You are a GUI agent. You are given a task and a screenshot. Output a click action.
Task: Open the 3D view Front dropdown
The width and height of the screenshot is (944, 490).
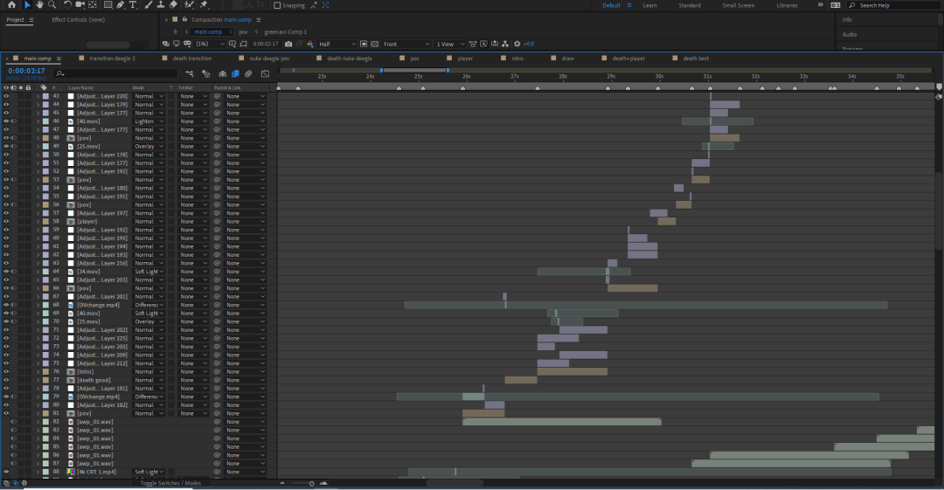click(406, 44)
